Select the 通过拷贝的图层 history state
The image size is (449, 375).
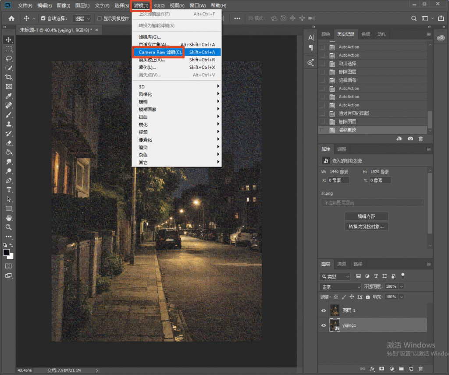tap(372, 114)
